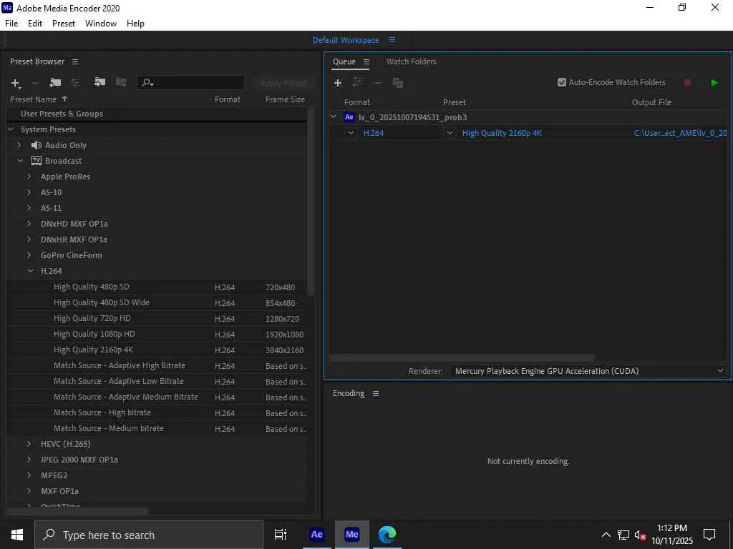Open the File menu
The height and width of the screenshot is (549, 733).
11,24
